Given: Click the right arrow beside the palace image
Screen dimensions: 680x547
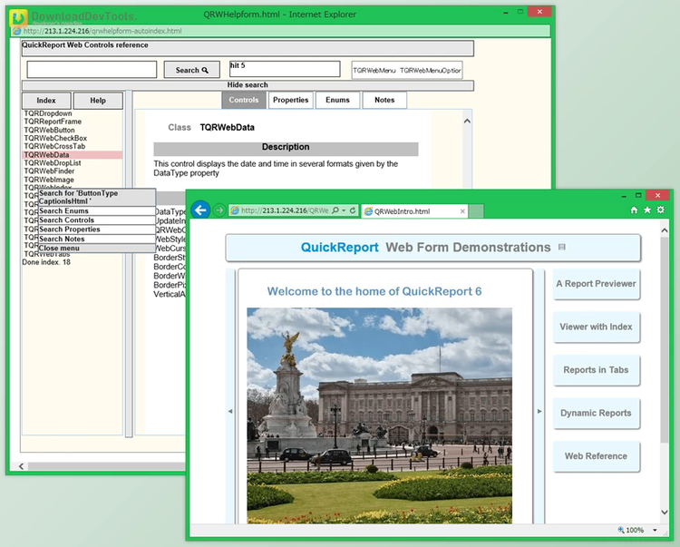Looking at the screenshot, I should coord(539,411).
